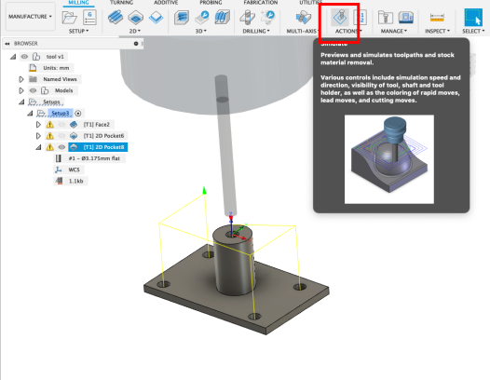
Task: Select the Drilling tool icon
Action: point(248,17)
